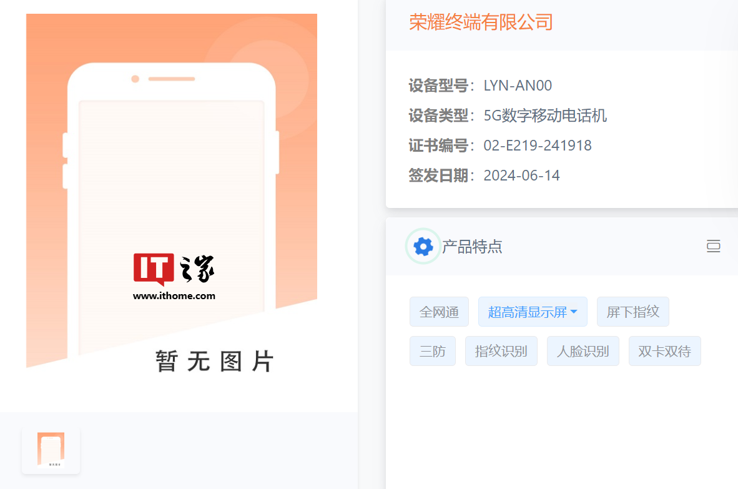Select the 指纹识别 feature tag

point(501,351)
